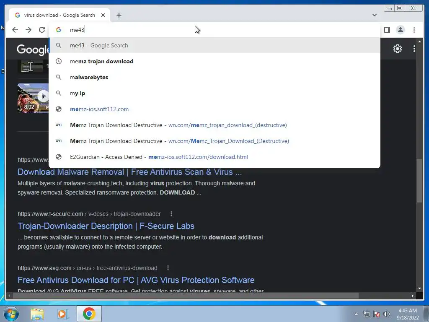Image resolution: width=429 pixels, height=322 pixels.
Task: Click the vertical scrollbar up arrow
Action: coord(420,42)
